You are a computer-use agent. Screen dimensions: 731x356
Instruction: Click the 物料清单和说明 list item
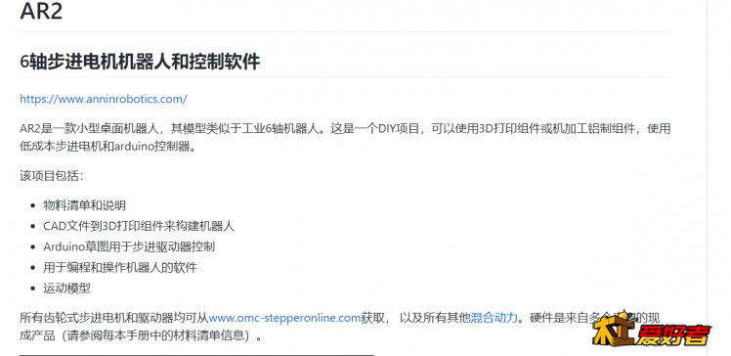tap(84, 205)
